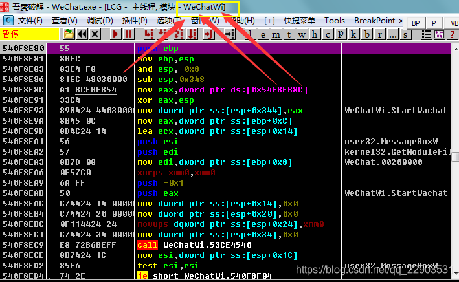The height and width of the screenshot is (282, 459).
Task: Open the 调试(D) menu
Action: point(100,21)
